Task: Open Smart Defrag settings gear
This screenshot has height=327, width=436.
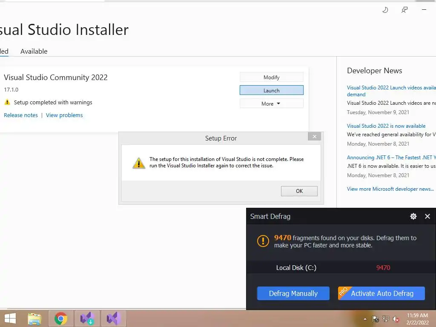Action: 413,216
